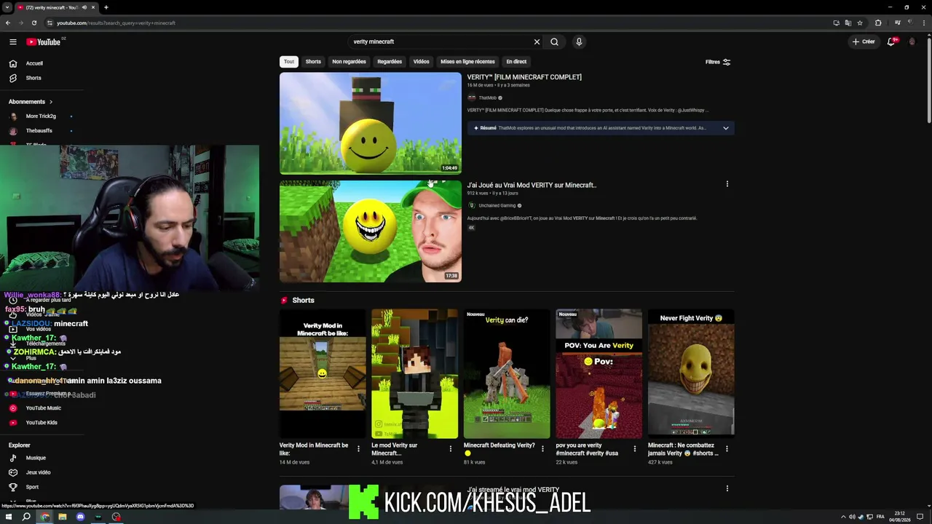Open the ThatMob channel link
This screenshot has height=524, width=932.
tap(487, 98)
